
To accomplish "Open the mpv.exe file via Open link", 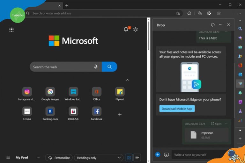I will coord(216,124).
